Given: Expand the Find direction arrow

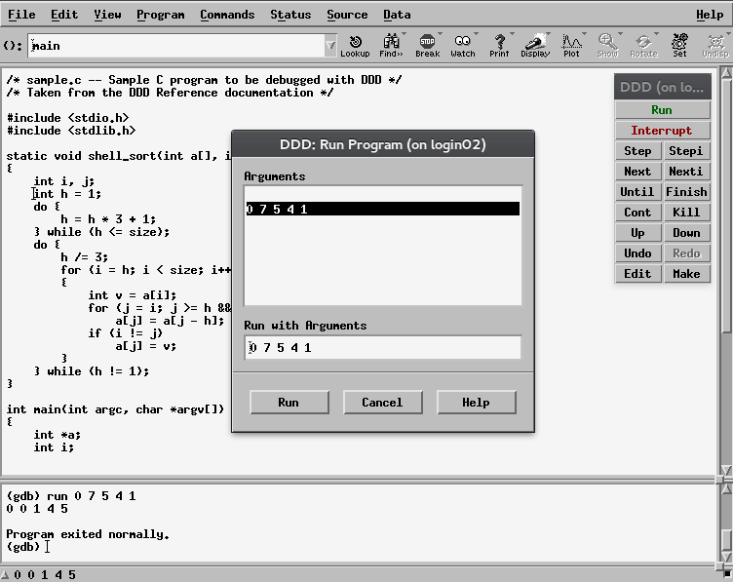Looking at the screenshot, I should pos(404,34).
